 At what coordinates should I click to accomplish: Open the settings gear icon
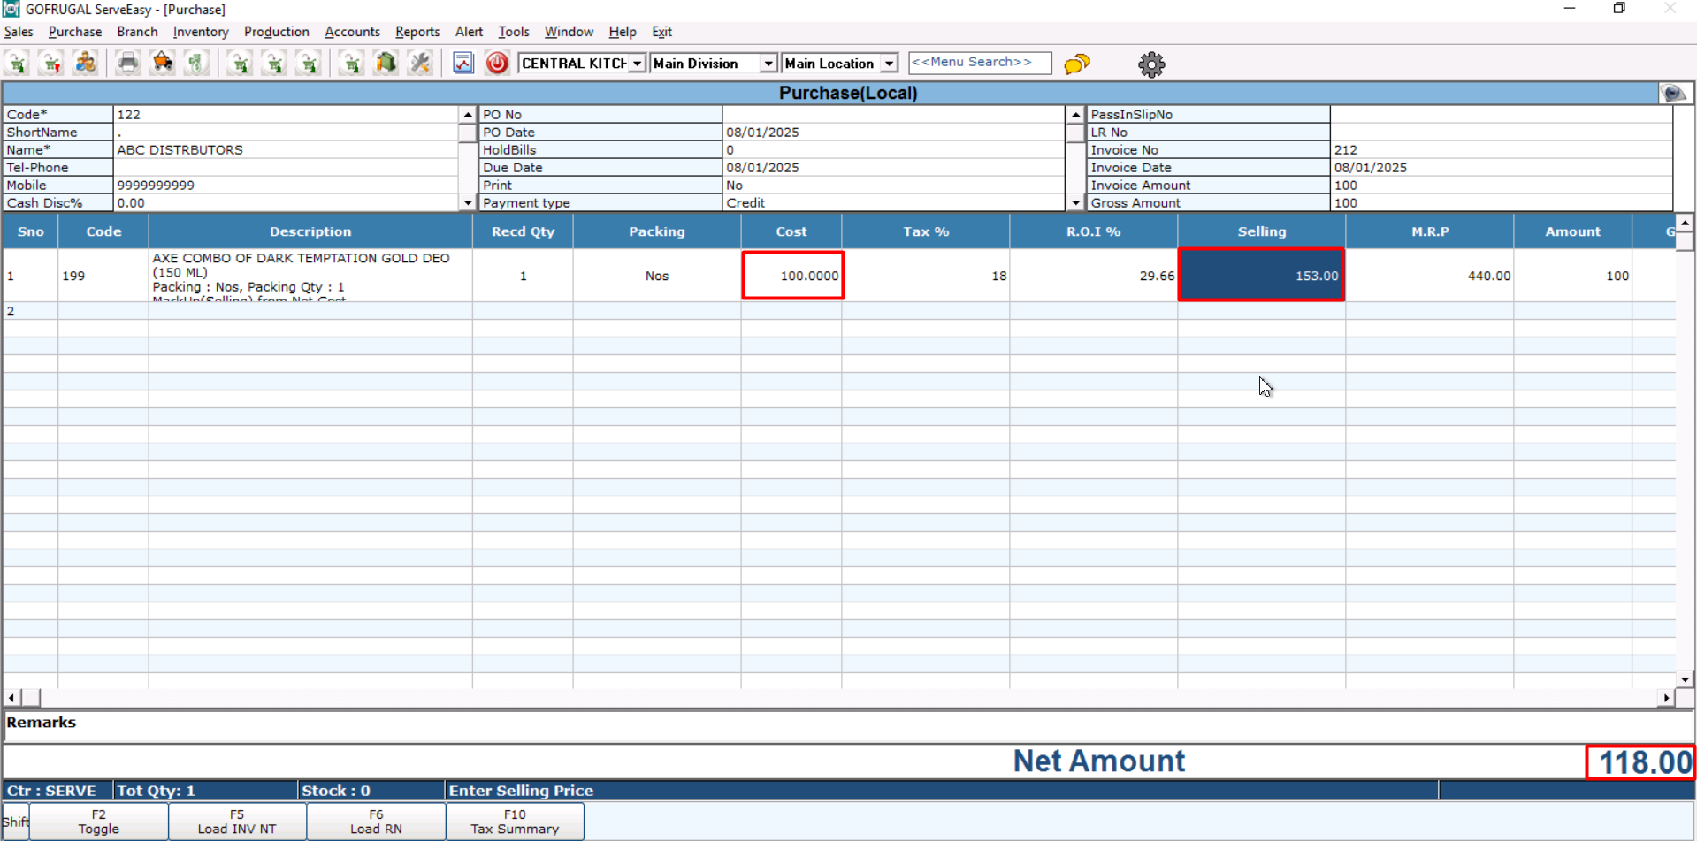point(1151,64)
